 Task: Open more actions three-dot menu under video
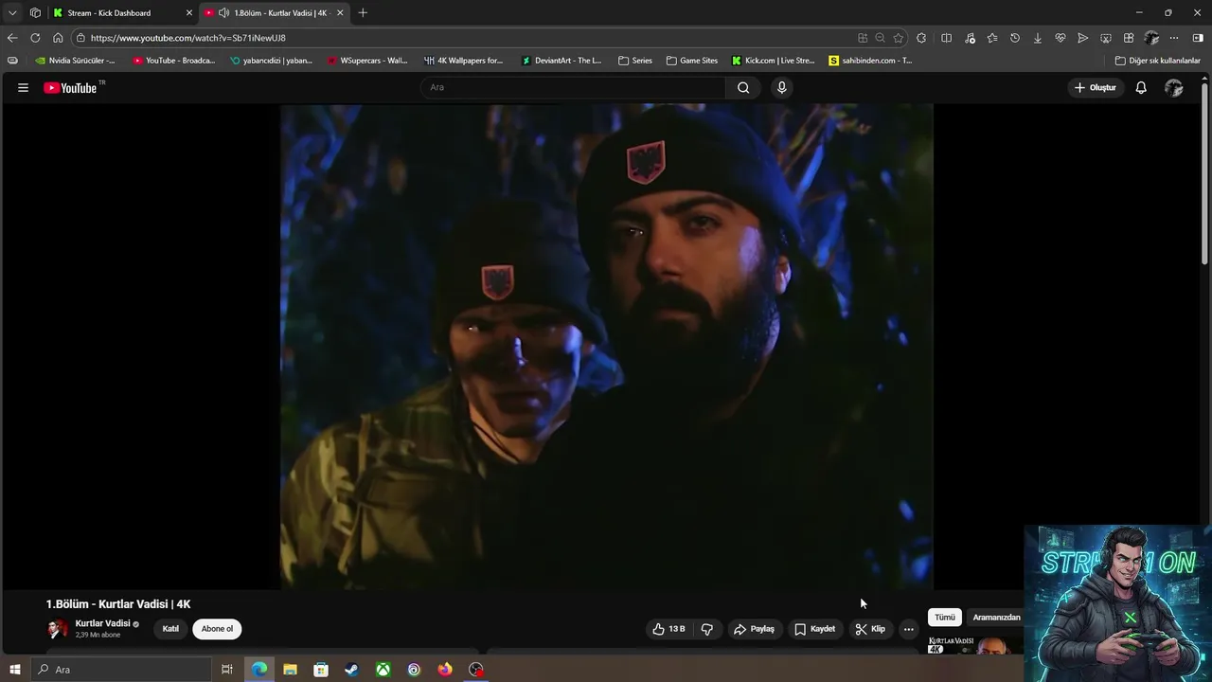pyautogui.click(x=908, y=629)
